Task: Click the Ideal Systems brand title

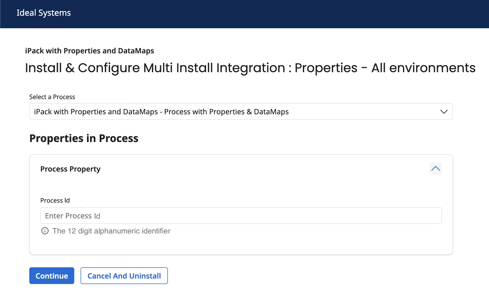Action: click(44, 13)
